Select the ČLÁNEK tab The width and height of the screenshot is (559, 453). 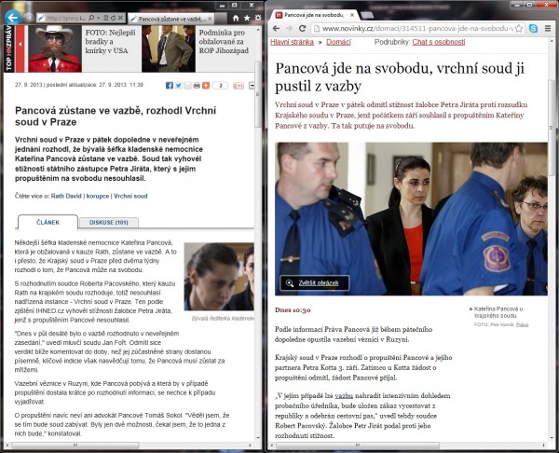(x=48, y=222)
